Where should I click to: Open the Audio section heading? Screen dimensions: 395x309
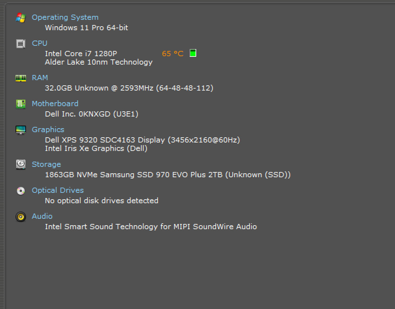point(42,216)
